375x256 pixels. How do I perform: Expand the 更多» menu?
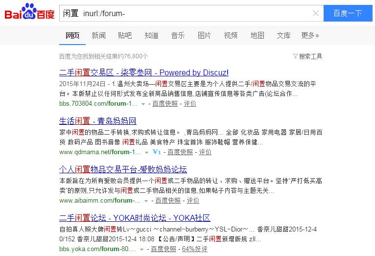(x=310, y=35)
